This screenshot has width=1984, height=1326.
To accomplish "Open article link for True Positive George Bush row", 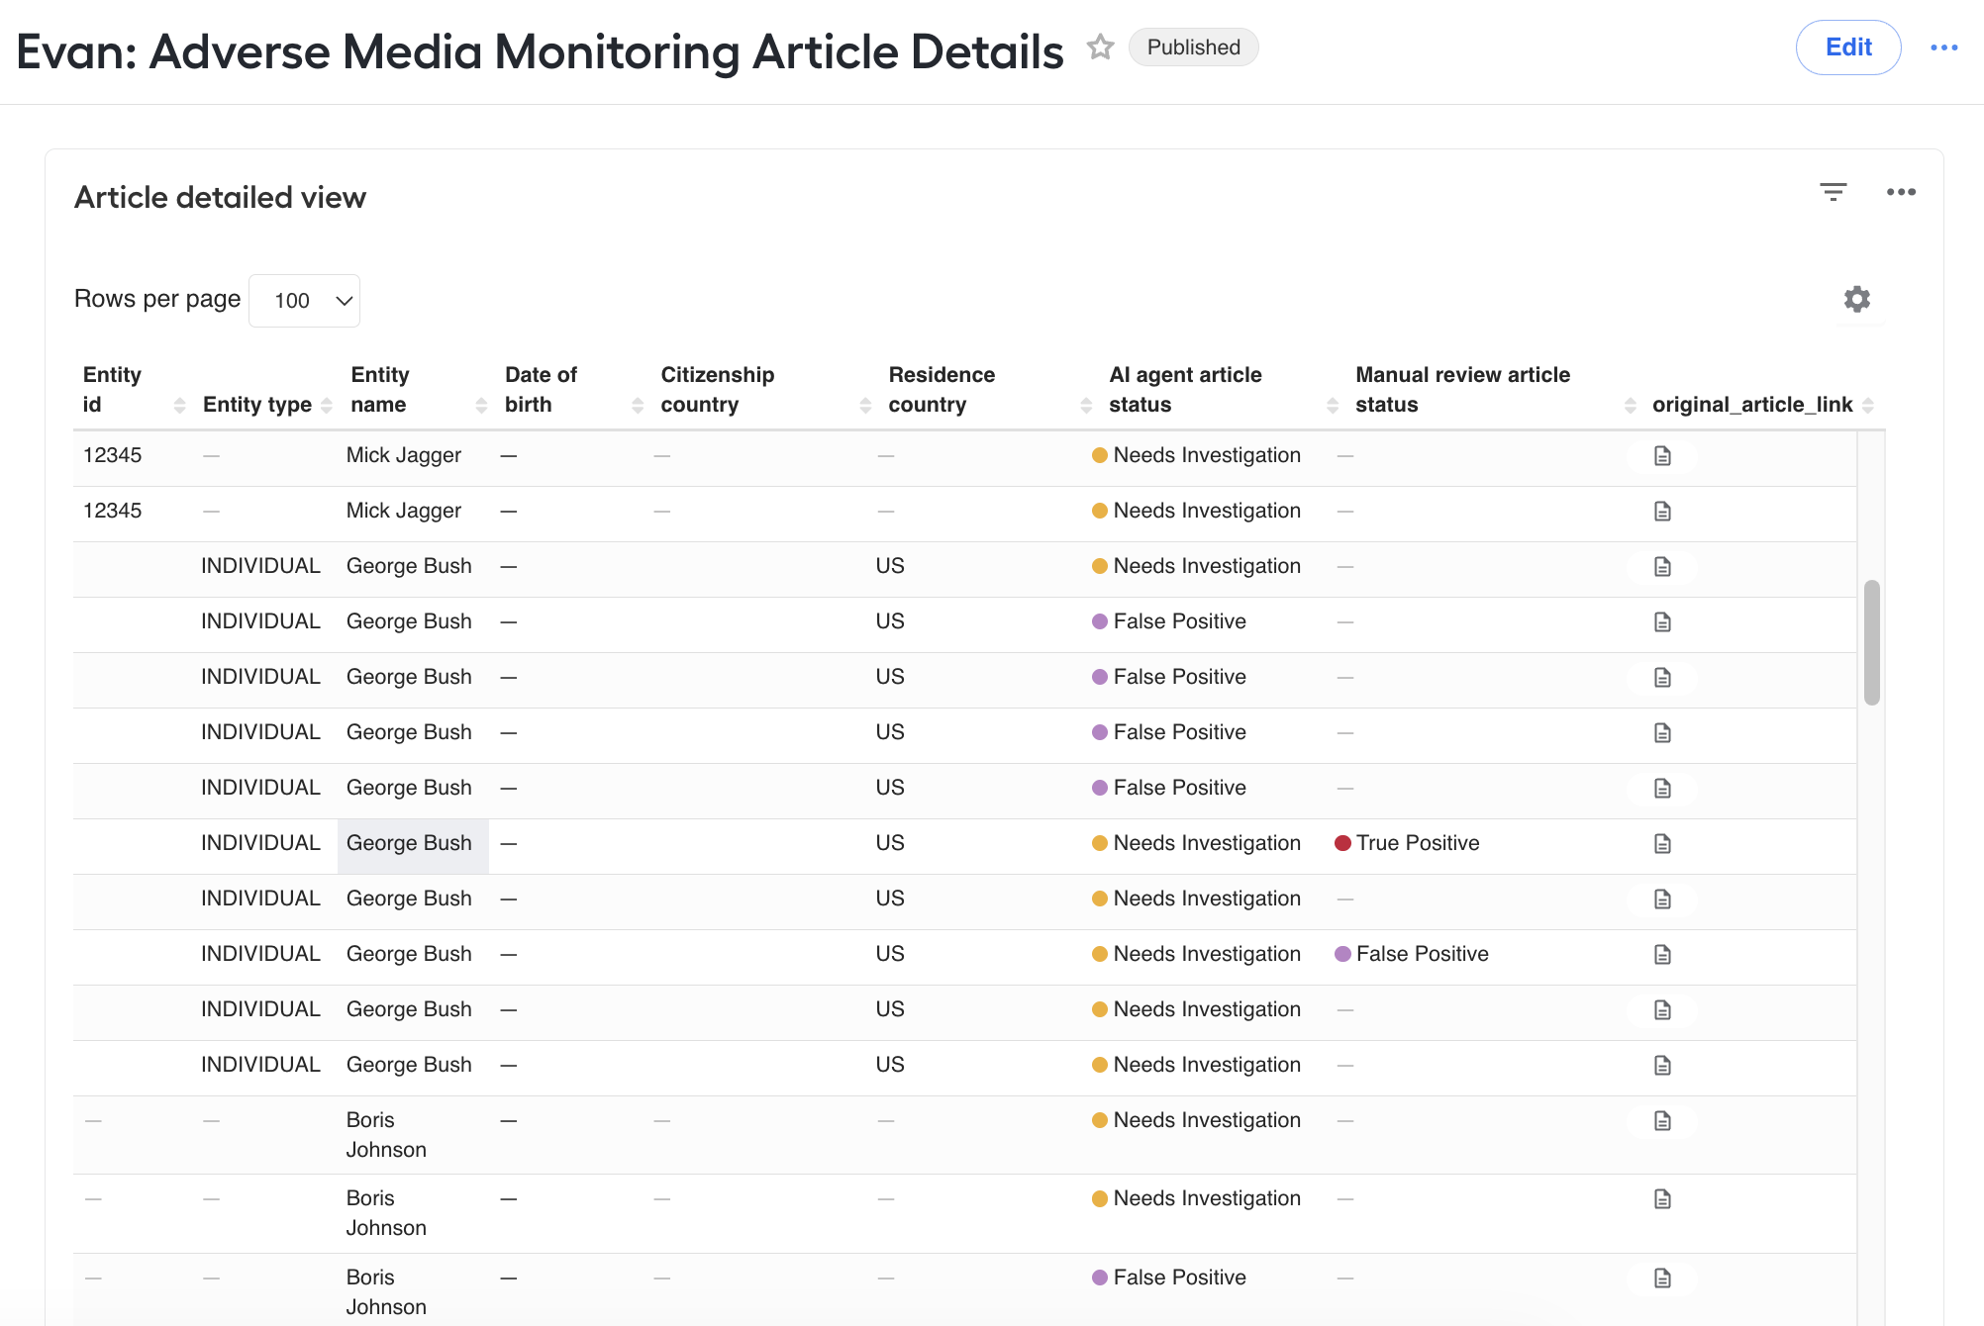I will pyautogui.click(x=1662, y=844).
